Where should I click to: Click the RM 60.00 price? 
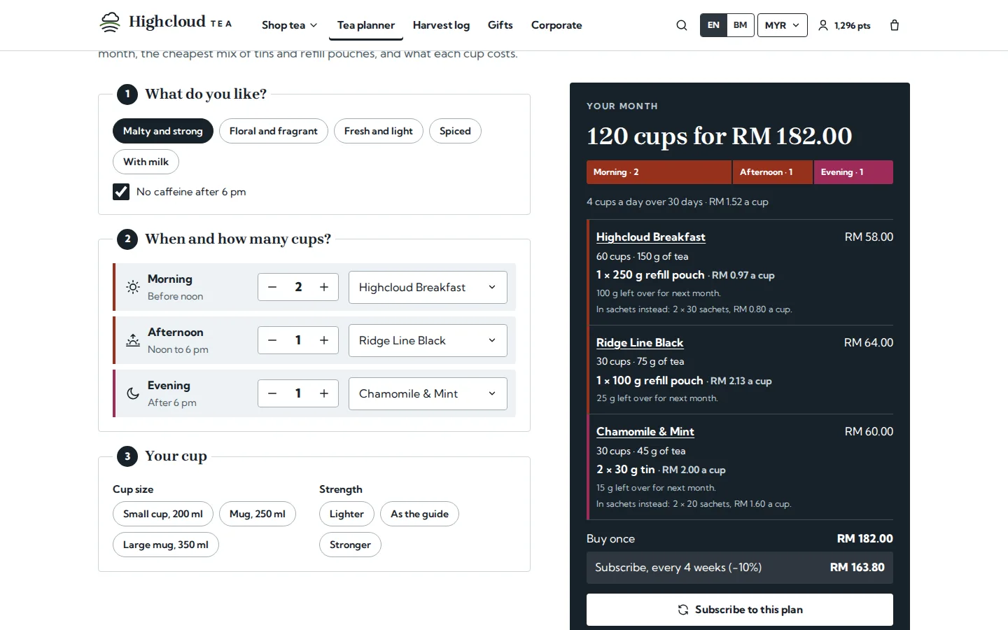pos(869,432)
